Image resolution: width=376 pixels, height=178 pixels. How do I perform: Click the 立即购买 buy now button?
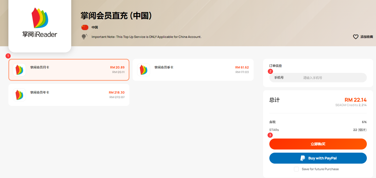318,144
